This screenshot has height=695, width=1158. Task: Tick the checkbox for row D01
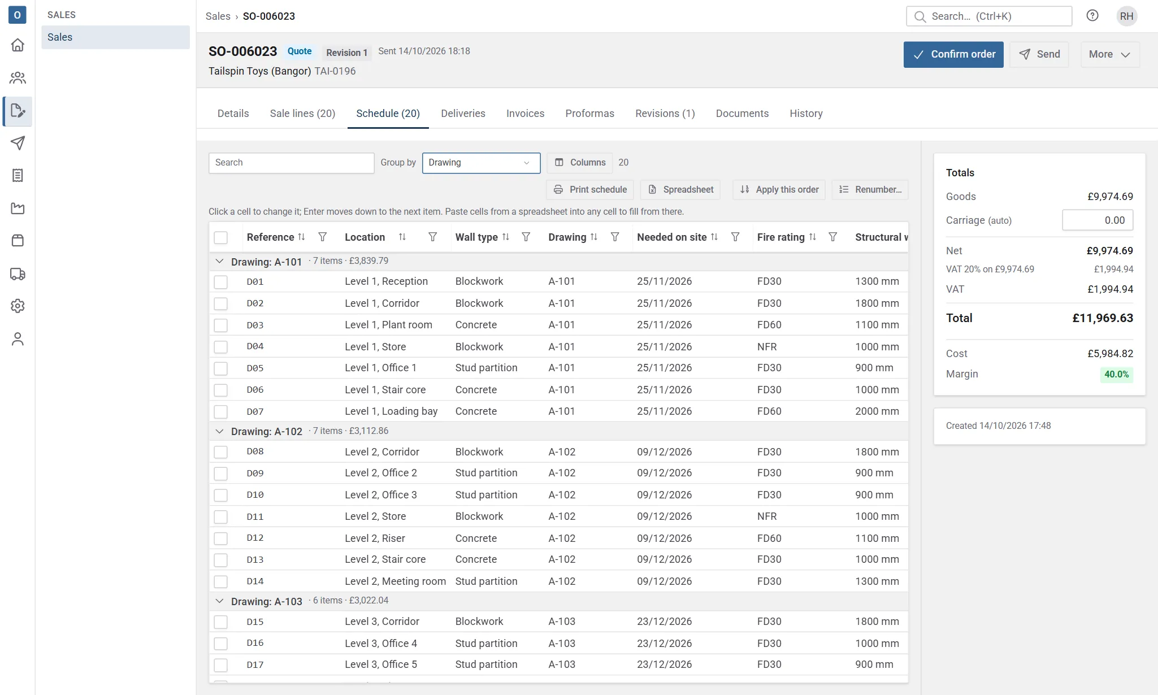pyautogui.click(x=221, y=282)
